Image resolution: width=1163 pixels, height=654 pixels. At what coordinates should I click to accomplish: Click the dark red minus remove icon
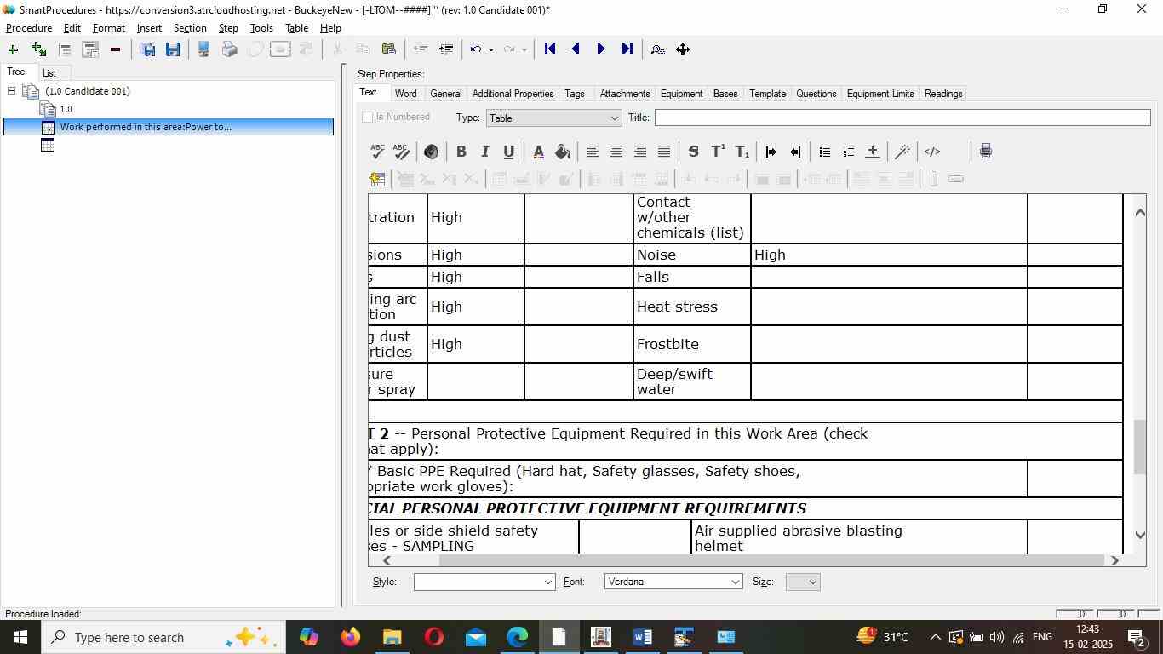point(115,49)
